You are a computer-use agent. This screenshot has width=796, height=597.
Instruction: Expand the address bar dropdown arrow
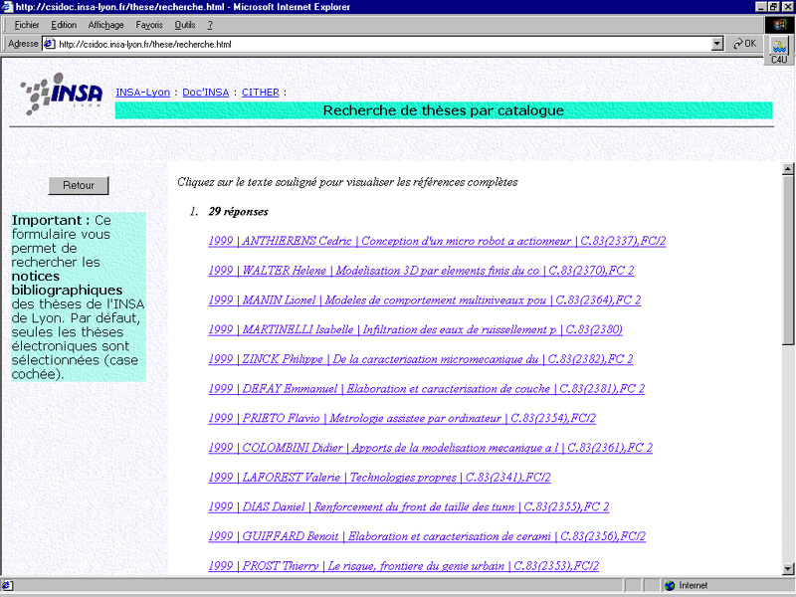pyautogui.click(x=717, y=44)
